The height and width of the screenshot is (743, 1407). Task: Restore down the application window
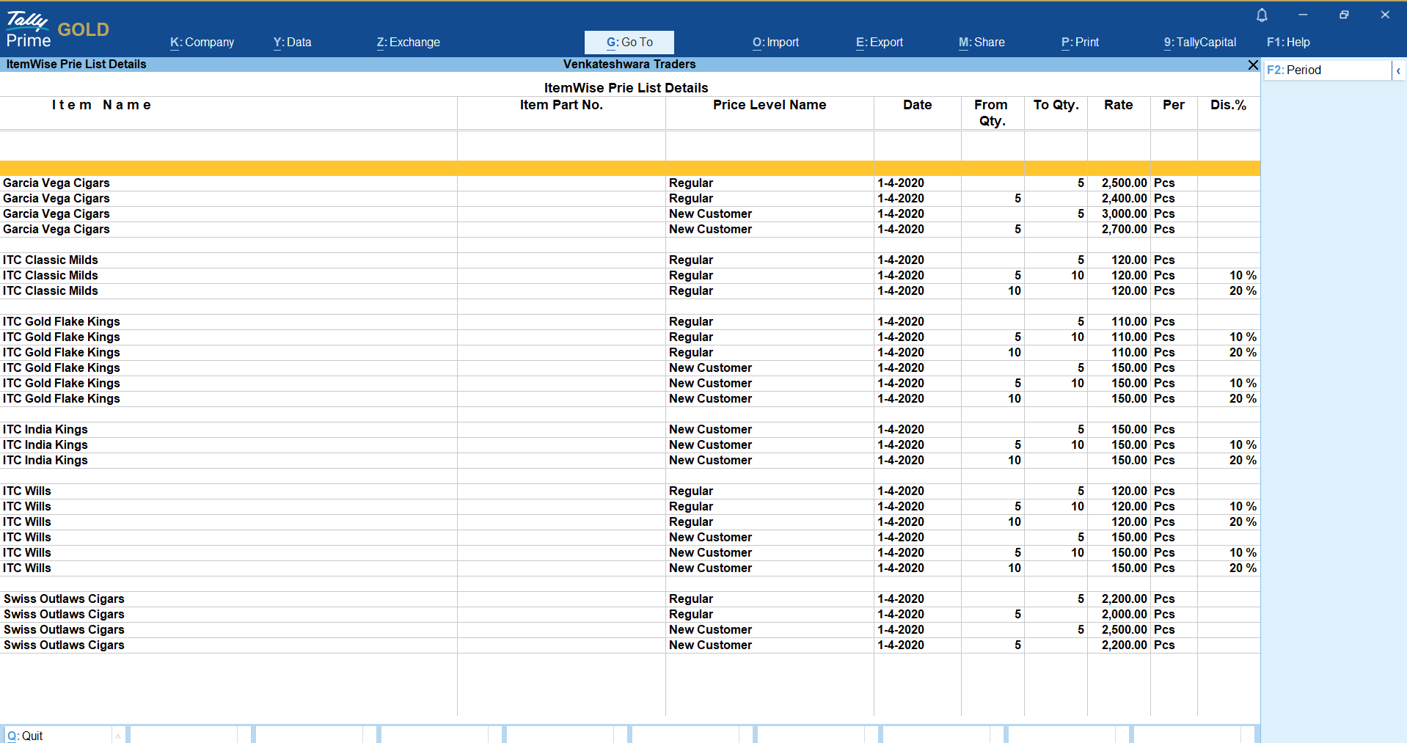coord(1344,15)
